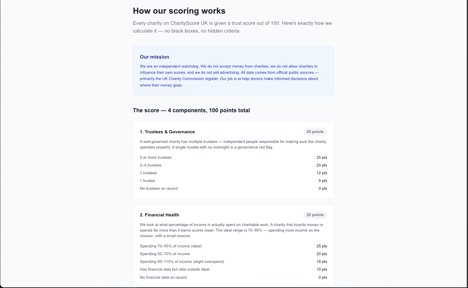
Task: Click 'Spending 70–95% of income (ideal)' row
Action: (233, 246)
